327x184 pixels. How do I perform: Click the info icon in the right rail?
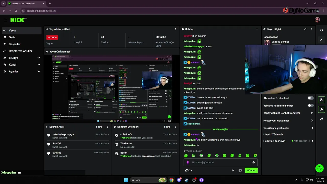pos(322,30)
